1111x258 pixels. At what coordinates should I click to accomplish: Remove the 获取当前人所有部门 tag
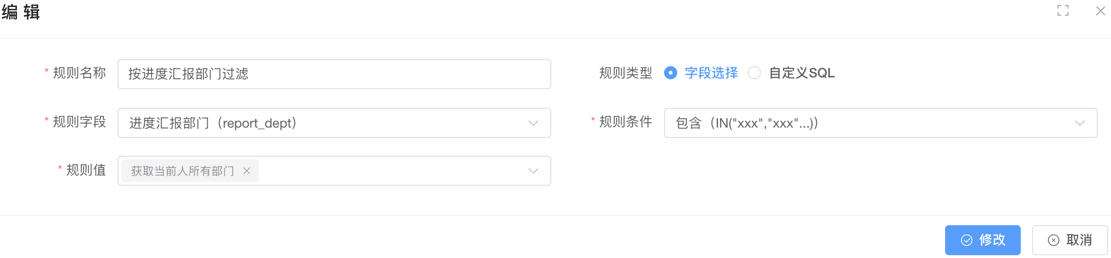click(x=246, y=171)
